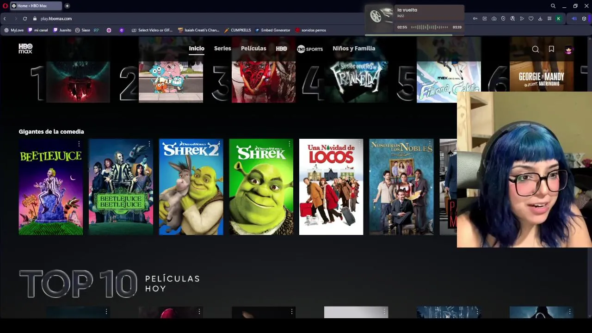Open a new browser tab

pyautogui.click(x=67, y=6)
